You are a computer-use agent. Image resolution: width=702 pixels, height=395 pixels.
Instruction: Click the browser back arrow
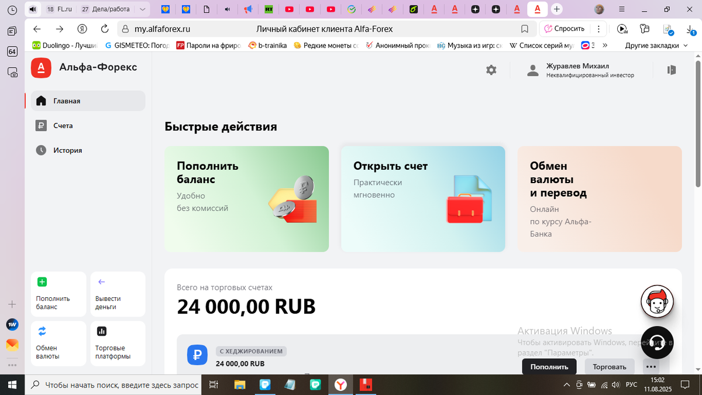pyautogui.click(x=37, y=29)
